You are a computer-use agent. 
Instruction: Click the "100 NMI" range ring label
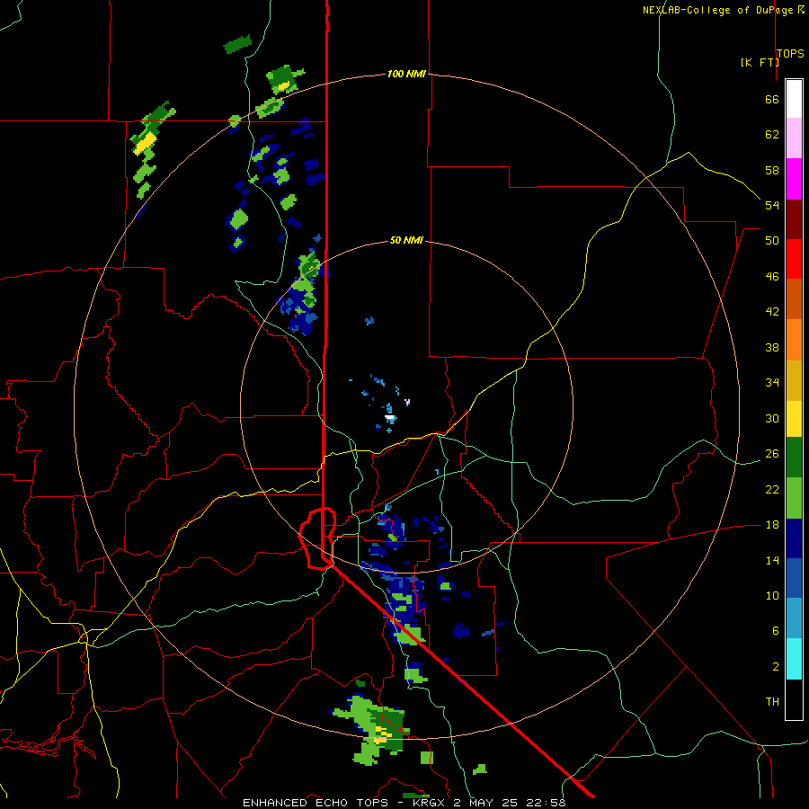pos(406,74)
